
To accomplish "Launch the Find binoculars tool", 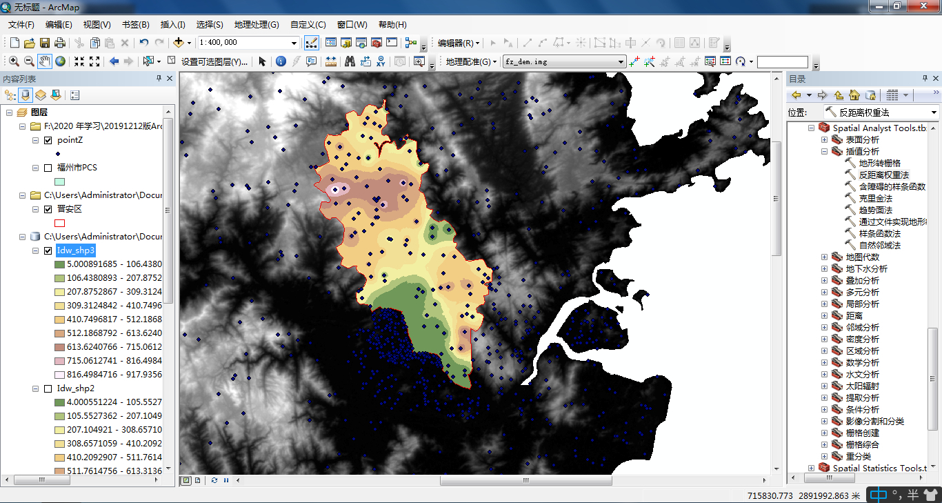I will coord(350,61).
